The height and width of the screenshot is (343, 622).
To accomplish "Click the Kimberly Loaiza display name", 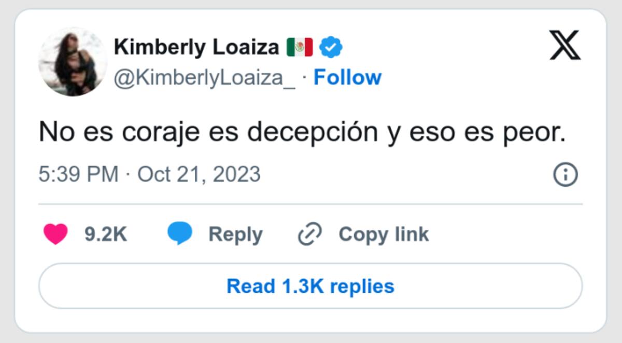I will [x=196, y=48].
